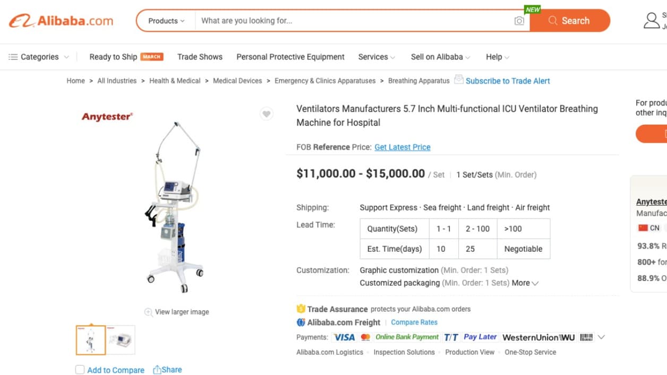Open the Trade Shows menu item
Screen dimensions: 667x375
(200, 57)
